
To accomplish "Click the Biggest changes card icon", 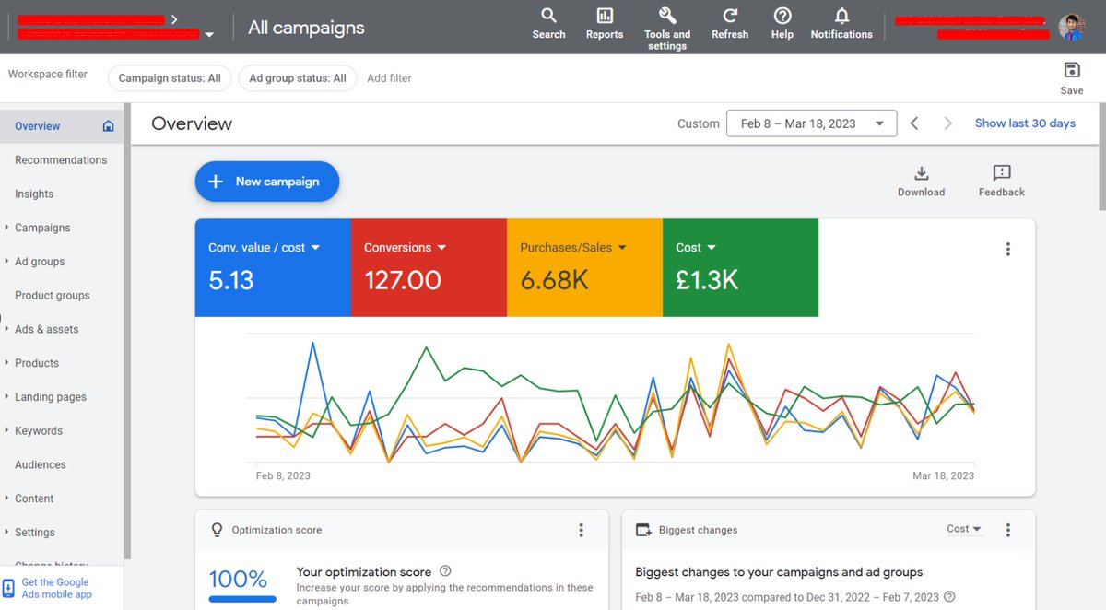I will point(644,530).
